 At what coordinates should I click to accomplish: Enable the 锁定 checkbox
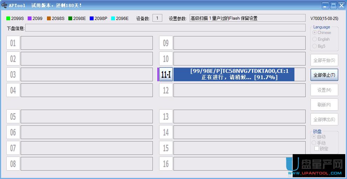click(317, 149)
